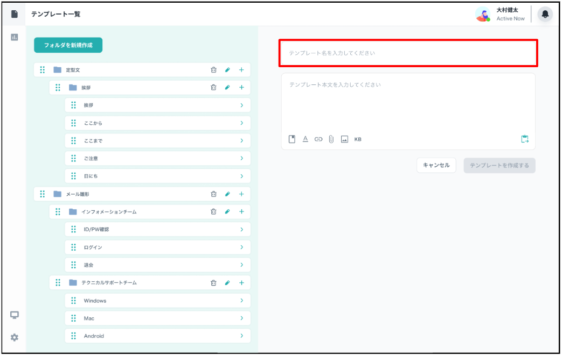Click the insert image icon in editor
562x355 pixels.
pos(344,139)
